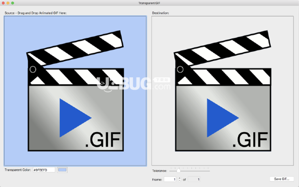The height and width of the screenshot is (187, 299).
Task: Click the "Frame:" label
Action: point(157,180)
